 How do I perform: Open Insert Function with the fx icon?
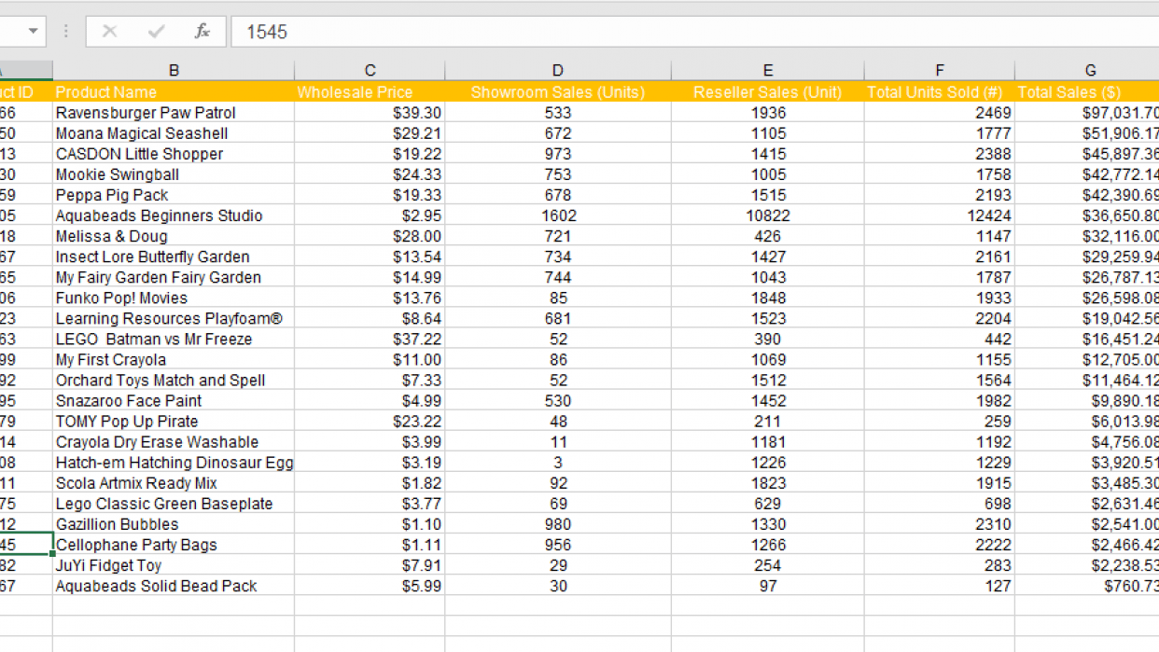pyautogui.click(x=202, y=32)
